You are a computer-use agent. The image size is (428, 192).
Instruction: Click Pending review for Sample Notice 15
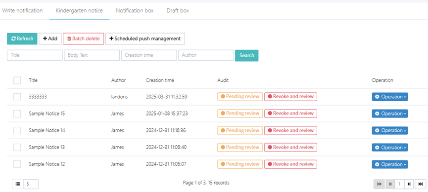pos(240,114)
